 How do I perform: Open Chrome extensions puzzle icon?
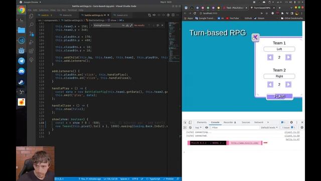(282, 13)
